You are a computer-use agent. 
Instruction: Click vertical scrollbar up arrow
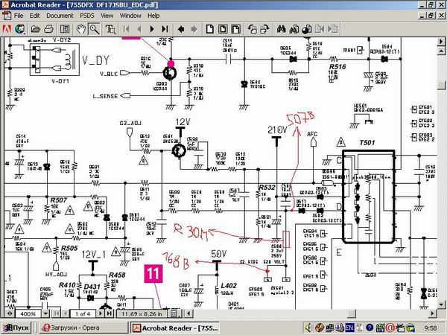[441, 51]
